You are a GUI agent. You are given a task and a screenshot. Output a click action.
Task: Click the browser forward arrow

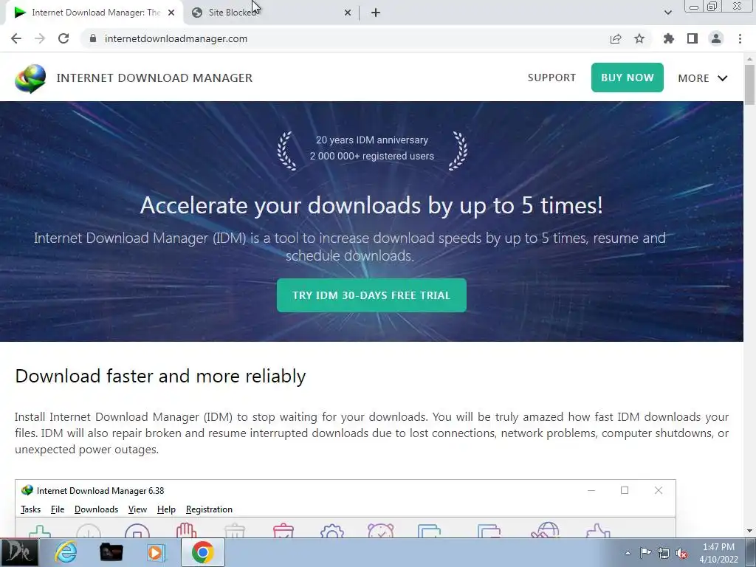[40, 38]
